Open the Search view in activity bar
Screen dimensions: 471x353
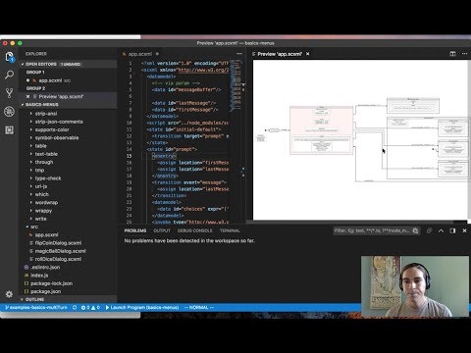(x=9, y=75)
